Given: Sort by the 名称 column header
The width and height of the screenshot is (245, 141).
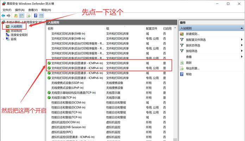Looking at the screenshot, I should click(50, 29).
